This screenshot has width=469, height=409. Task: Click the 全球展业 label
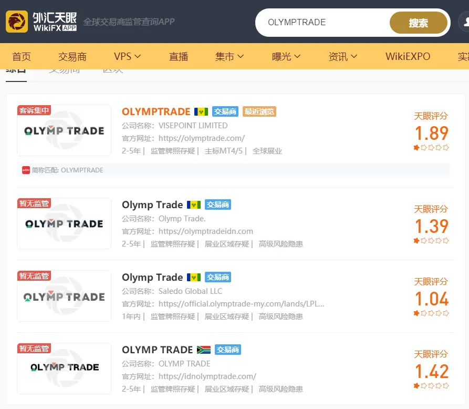(267, 151)
